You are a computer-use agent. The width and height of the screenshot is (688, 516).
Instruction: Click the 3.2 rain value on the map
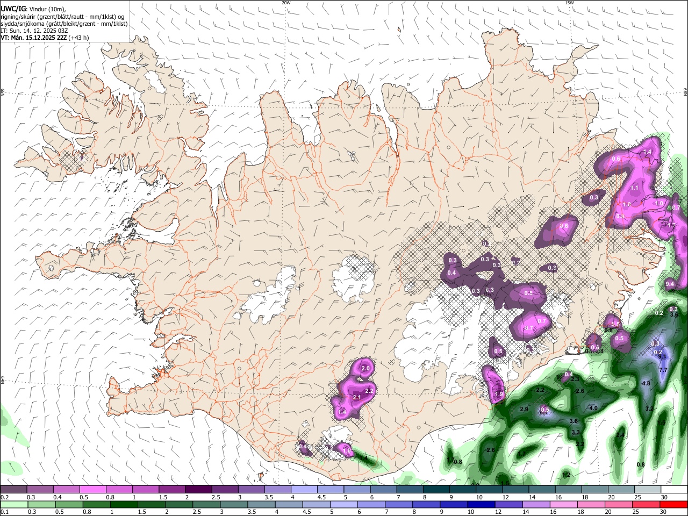point(649,408)
